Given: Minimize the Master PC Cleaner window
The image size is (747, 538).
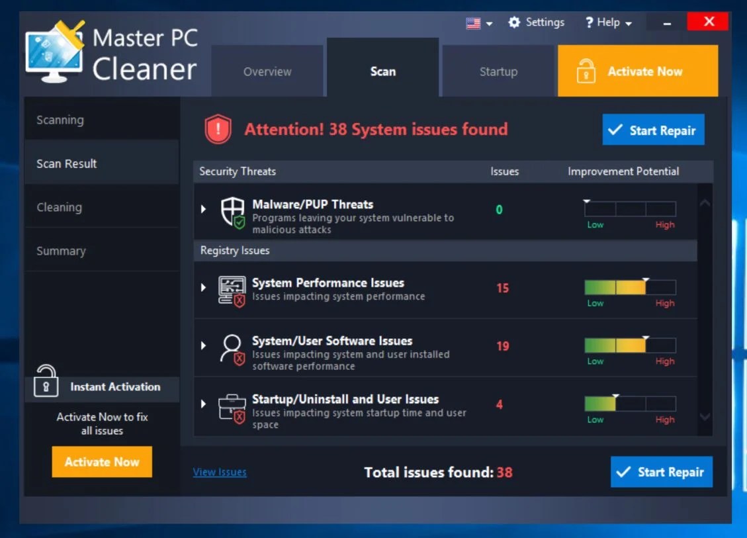Looking at the screenshot, I should [667, 23].
